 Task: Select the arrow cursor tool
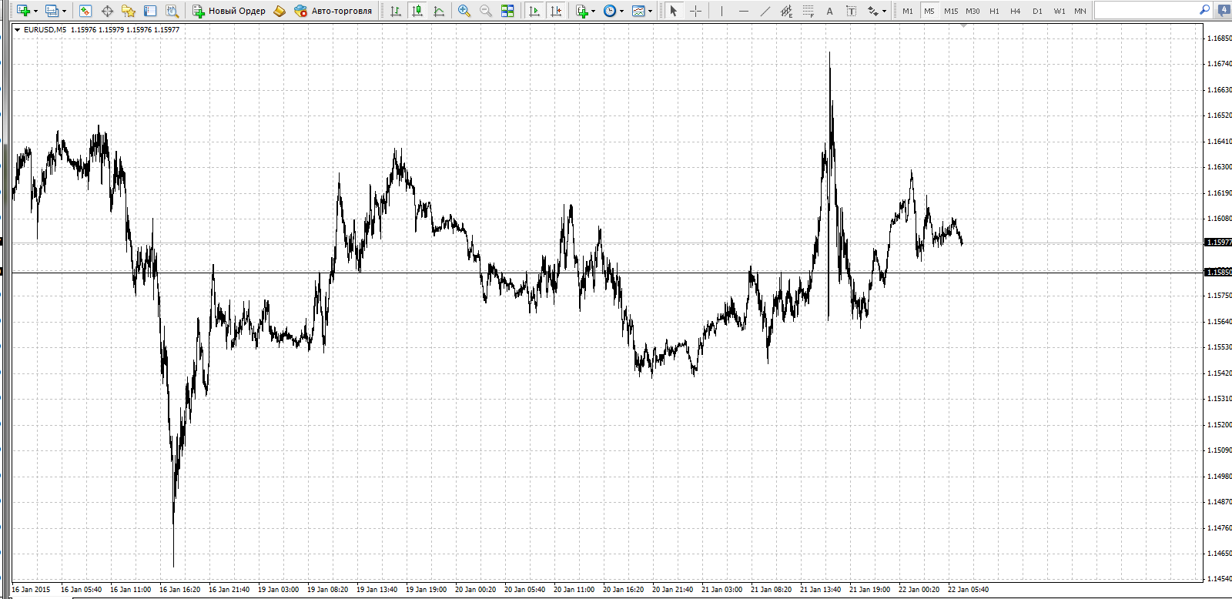coord(674,11)
